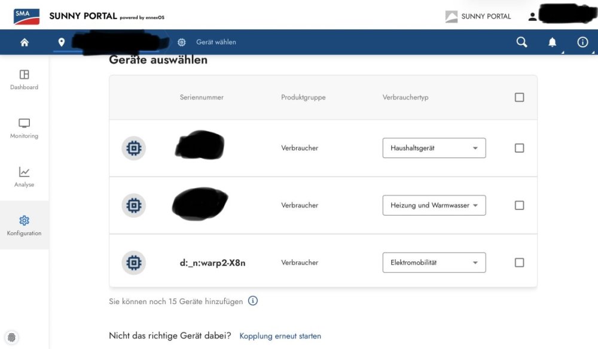
Task: Toggle the select-all checkbox in table header
Action: pos(519,98)
